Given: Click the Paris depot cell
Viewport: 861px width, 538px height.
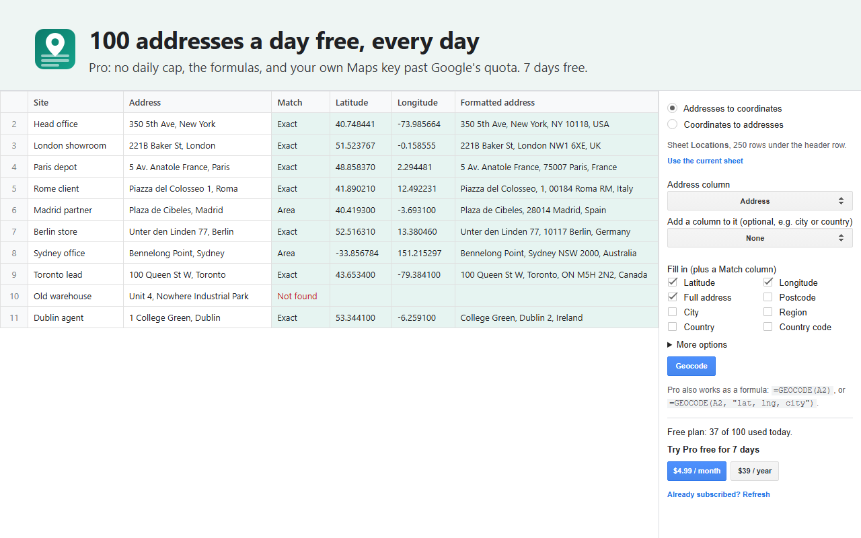Looking at the screenshot, I should coord(75,167).
